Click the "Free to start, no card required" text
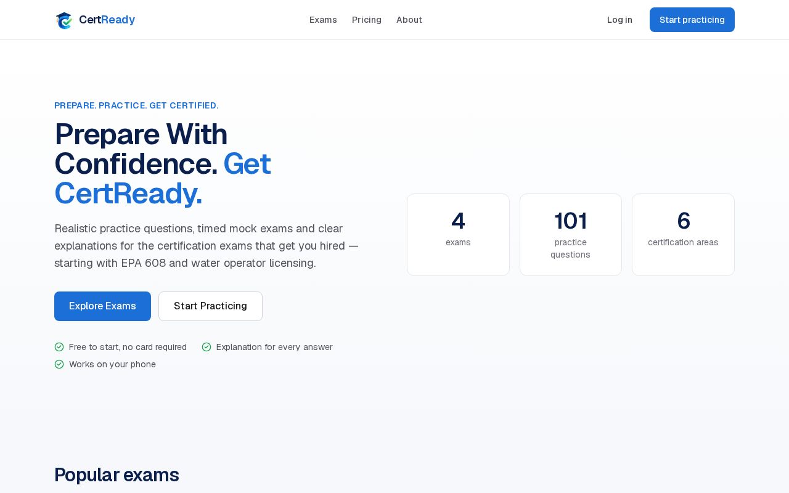Screen dimensions: 789x493 tap(128, 347)
